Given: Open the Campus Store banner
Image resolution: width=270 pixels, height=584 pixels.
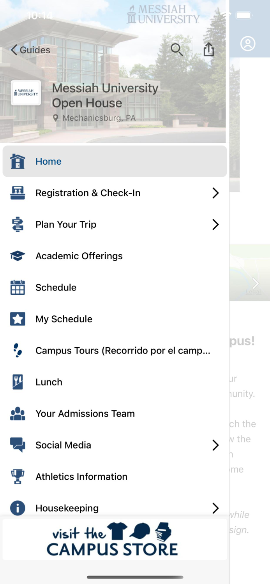Looking at the screenshot, I should [115, 539].
